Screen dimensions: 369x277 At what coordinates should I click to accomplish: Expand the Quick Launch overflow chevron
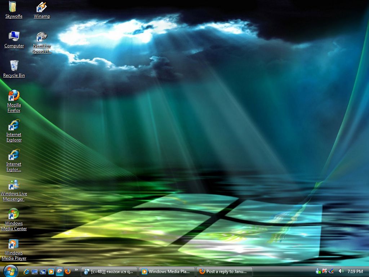click(76, 270)
